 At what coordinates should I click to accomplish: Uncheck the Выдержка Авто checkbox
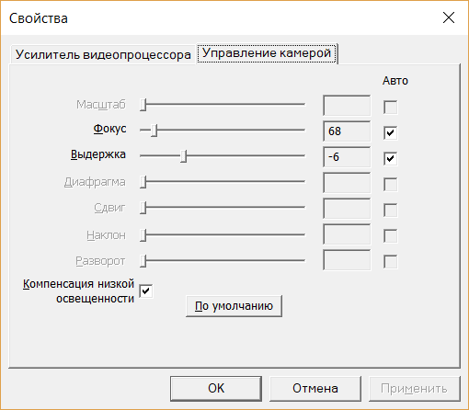pos(390,159)
